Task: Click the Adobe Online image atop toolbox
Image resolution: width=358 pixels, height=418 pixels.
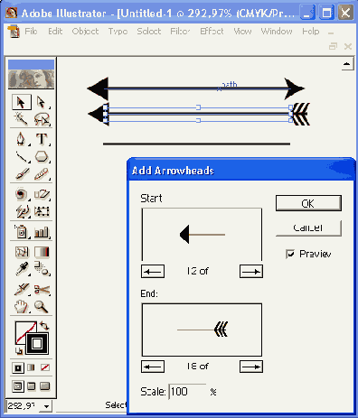Action: tap(31, 79)
